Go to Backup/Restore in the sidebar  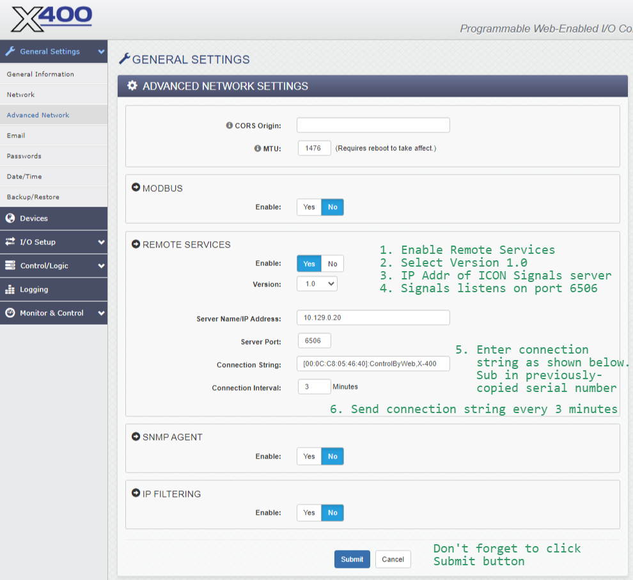pyautogui.click(x=33, y=197)
